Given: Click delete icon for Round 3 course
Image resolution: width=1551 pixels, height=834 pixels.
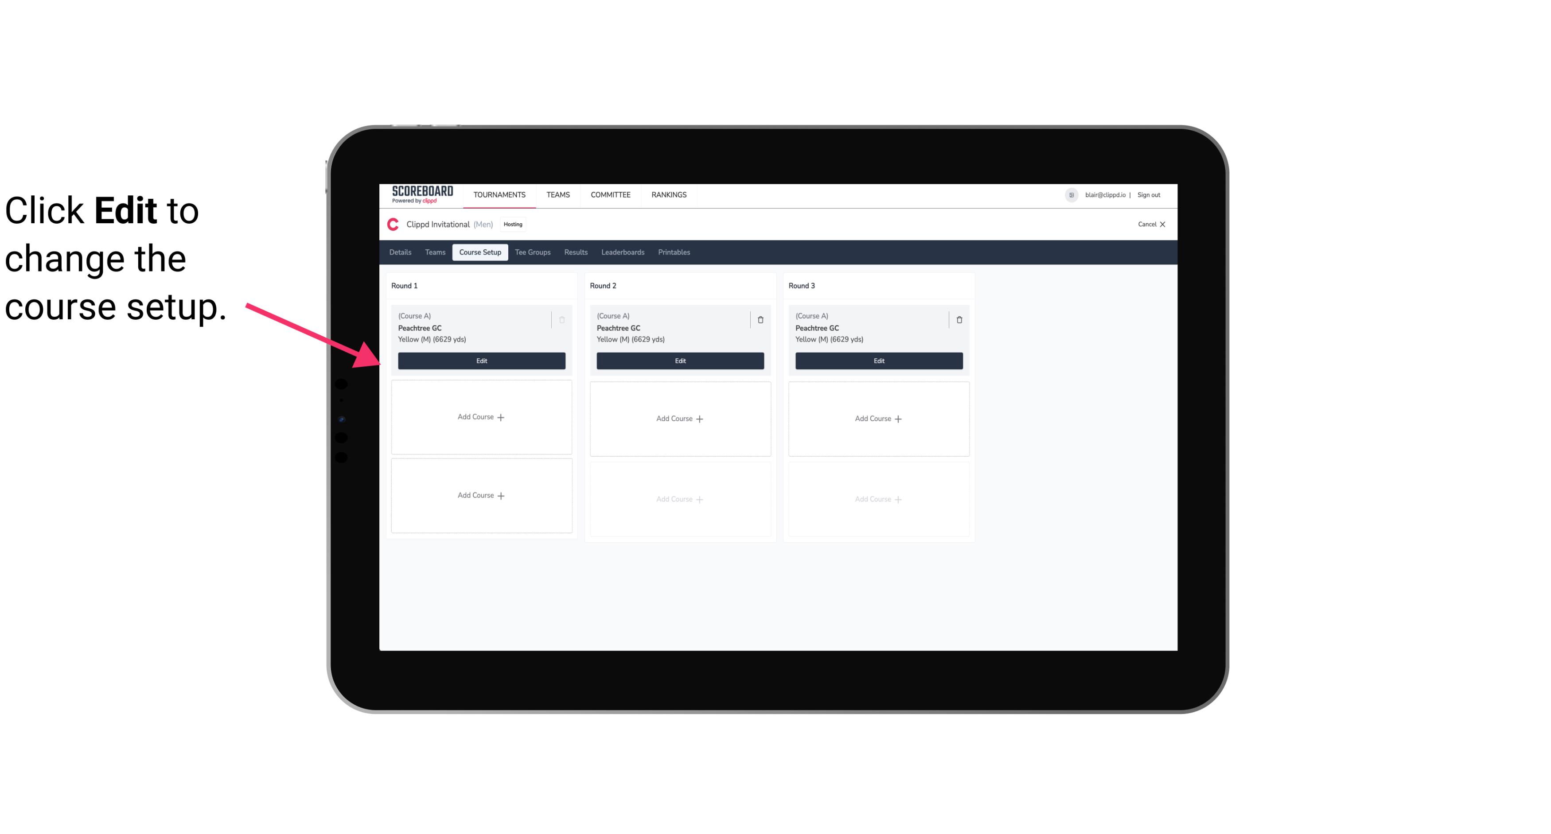Looking at the screenshot, I should coord(957,319).
